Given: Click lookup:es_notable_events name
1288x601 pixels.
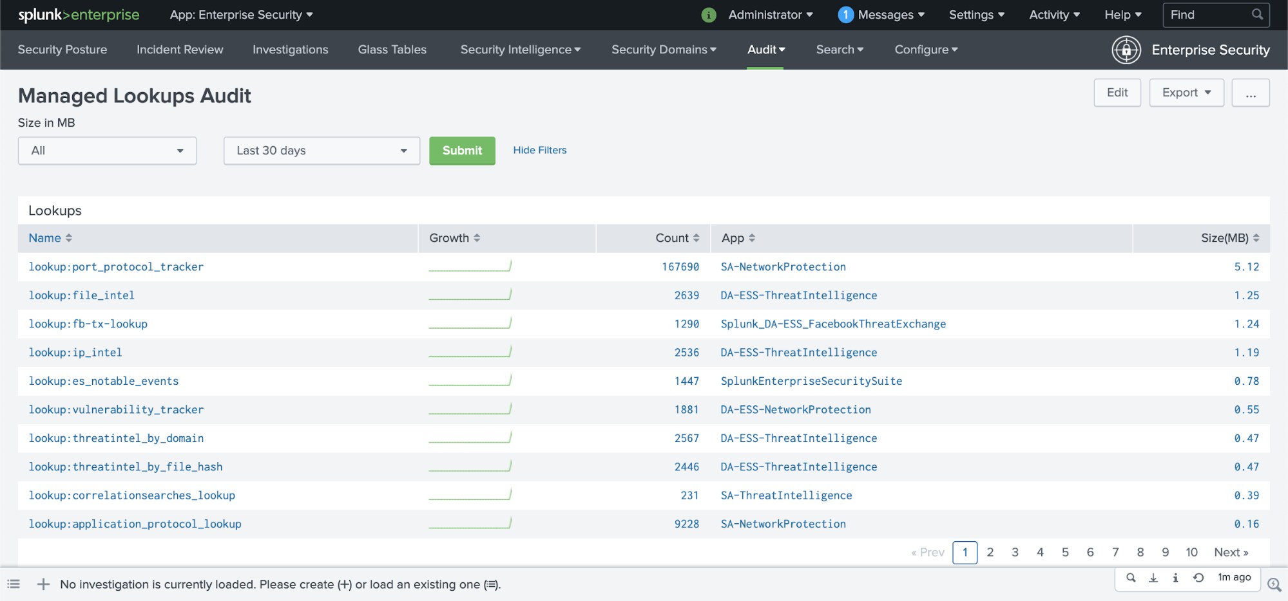Looking at the screenshot, I should pyautogui.click(x=104, y=381).
